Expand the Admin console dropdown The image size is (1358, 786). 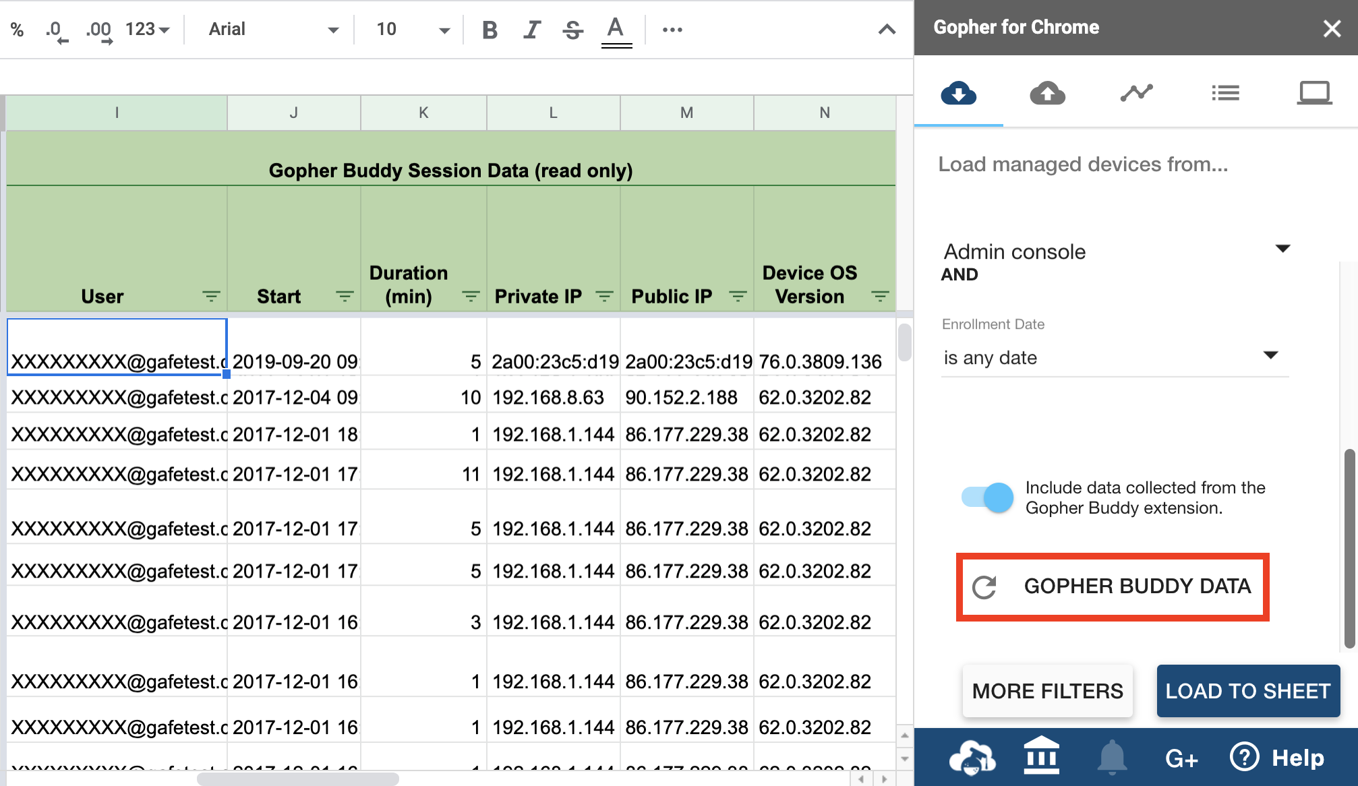point(1282,249)
